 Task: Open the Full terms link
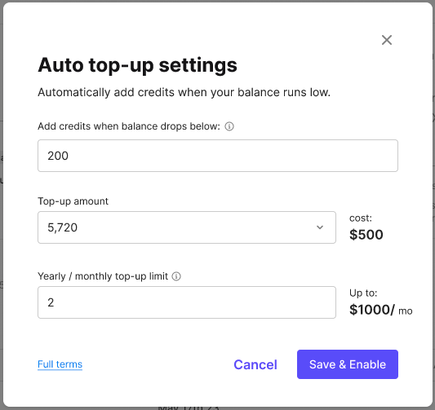[x=60, y=364]
